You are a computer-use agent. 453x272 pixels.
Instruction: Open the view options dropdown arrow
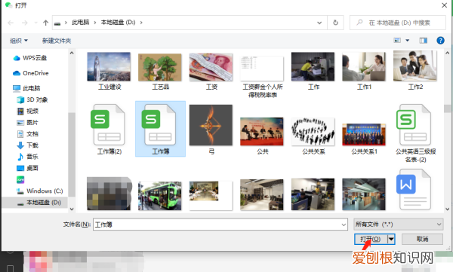tap(408, 41)
